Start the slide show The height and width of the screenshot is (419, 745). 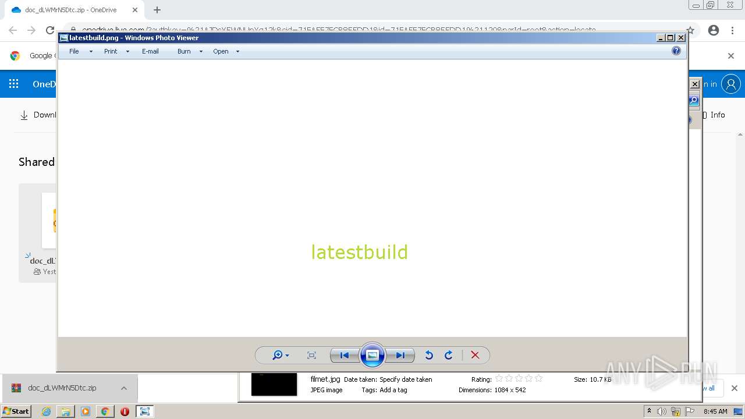pos(372,355)
